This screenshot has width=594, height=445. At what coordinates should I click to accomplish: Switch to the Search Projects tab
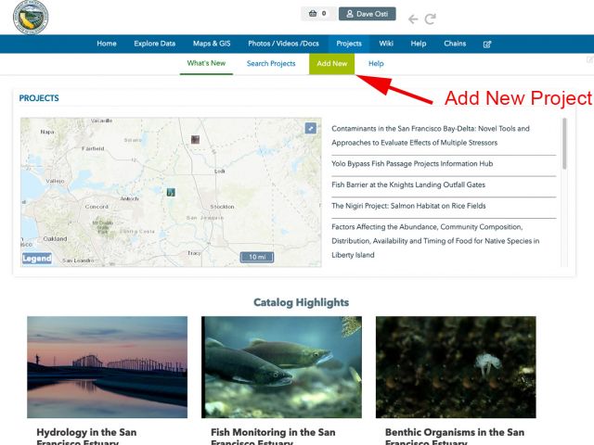point(271,64)
